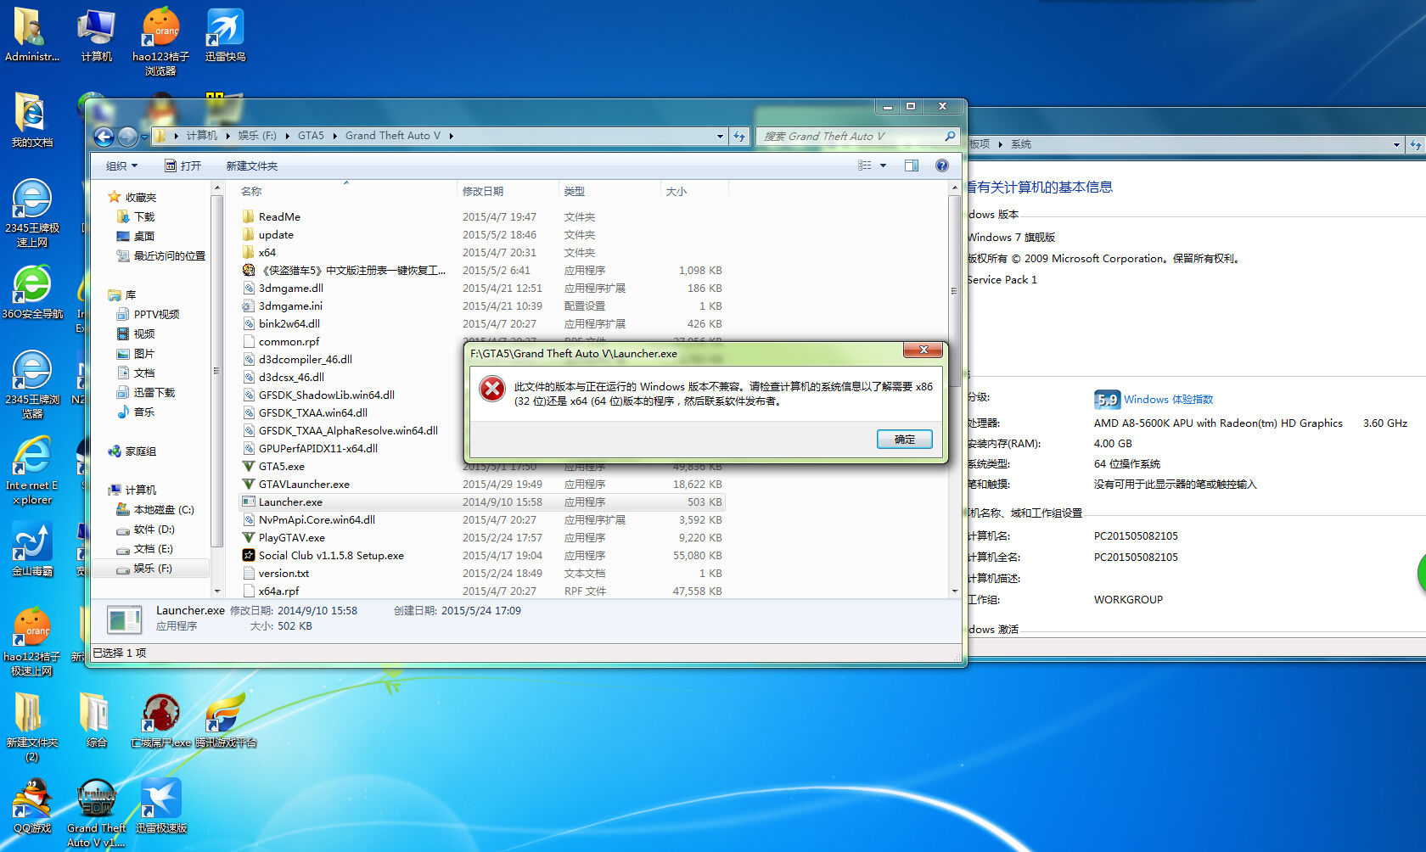
Task: Open the address bar history dropdown
Action: (721, 136)
